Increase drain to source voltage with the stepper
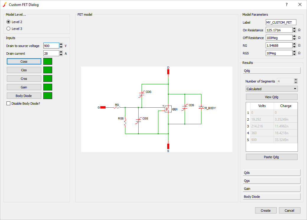307x220 pixels. [61, 44]
